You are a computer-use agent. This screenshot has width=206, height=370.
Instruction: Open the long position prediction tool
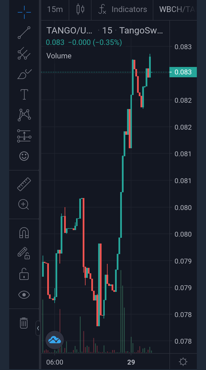24,136
